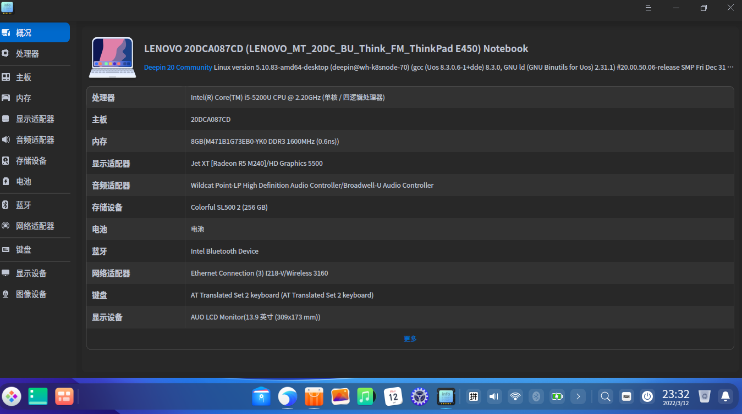The image size is (742, 414).
Task: Click the Intel Core i5-5200U processor value
Action: (288, 97)
